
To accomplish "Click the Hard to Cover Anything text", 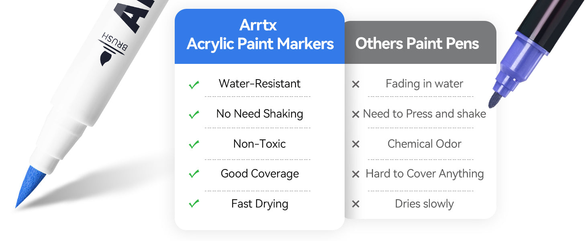I will coord(425,174).
